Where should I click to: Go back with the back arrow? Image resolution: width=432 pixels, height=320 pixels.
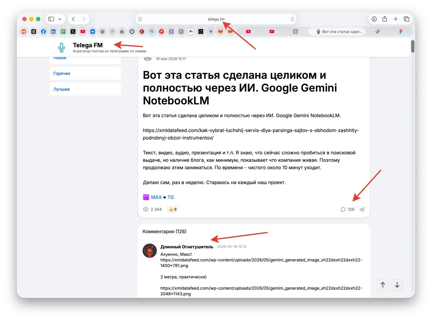point(73,19)
